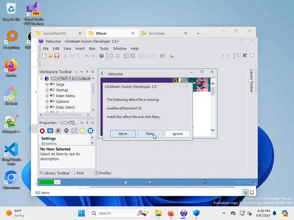Expand the Sega frame tree node

coord(47,85)
